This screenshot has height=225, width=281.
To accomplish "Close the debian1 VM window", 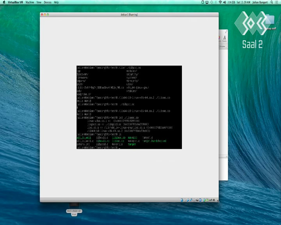I will [x=42, y=14].
